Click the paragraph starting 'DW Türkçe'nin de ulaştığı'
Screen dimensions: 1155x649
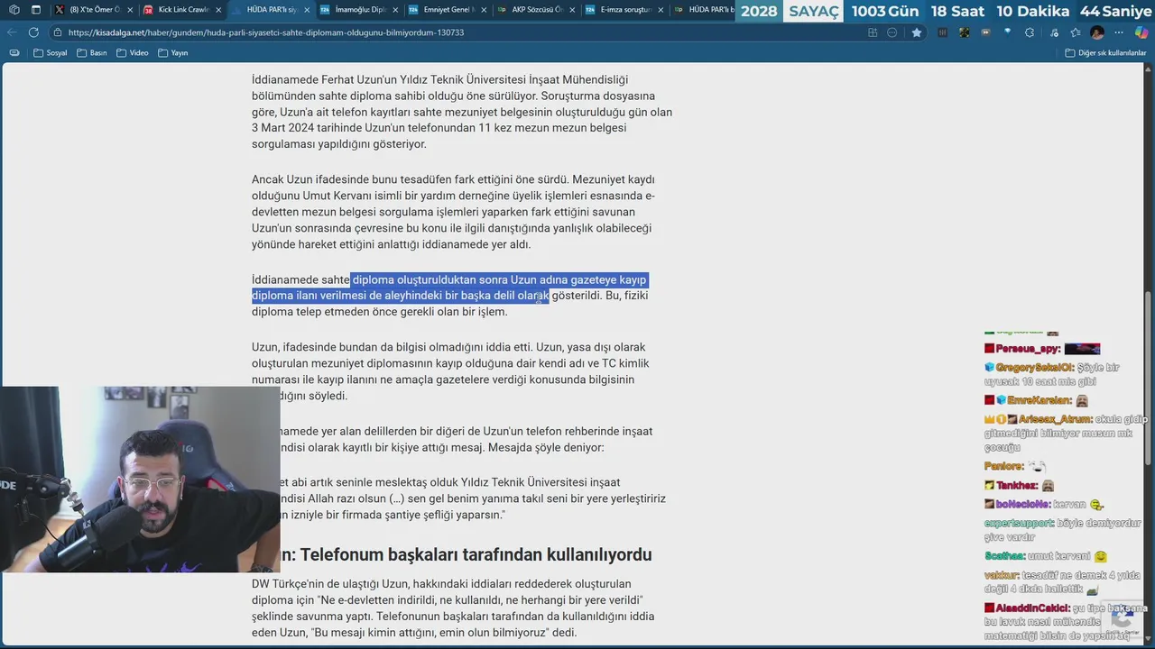454,608
